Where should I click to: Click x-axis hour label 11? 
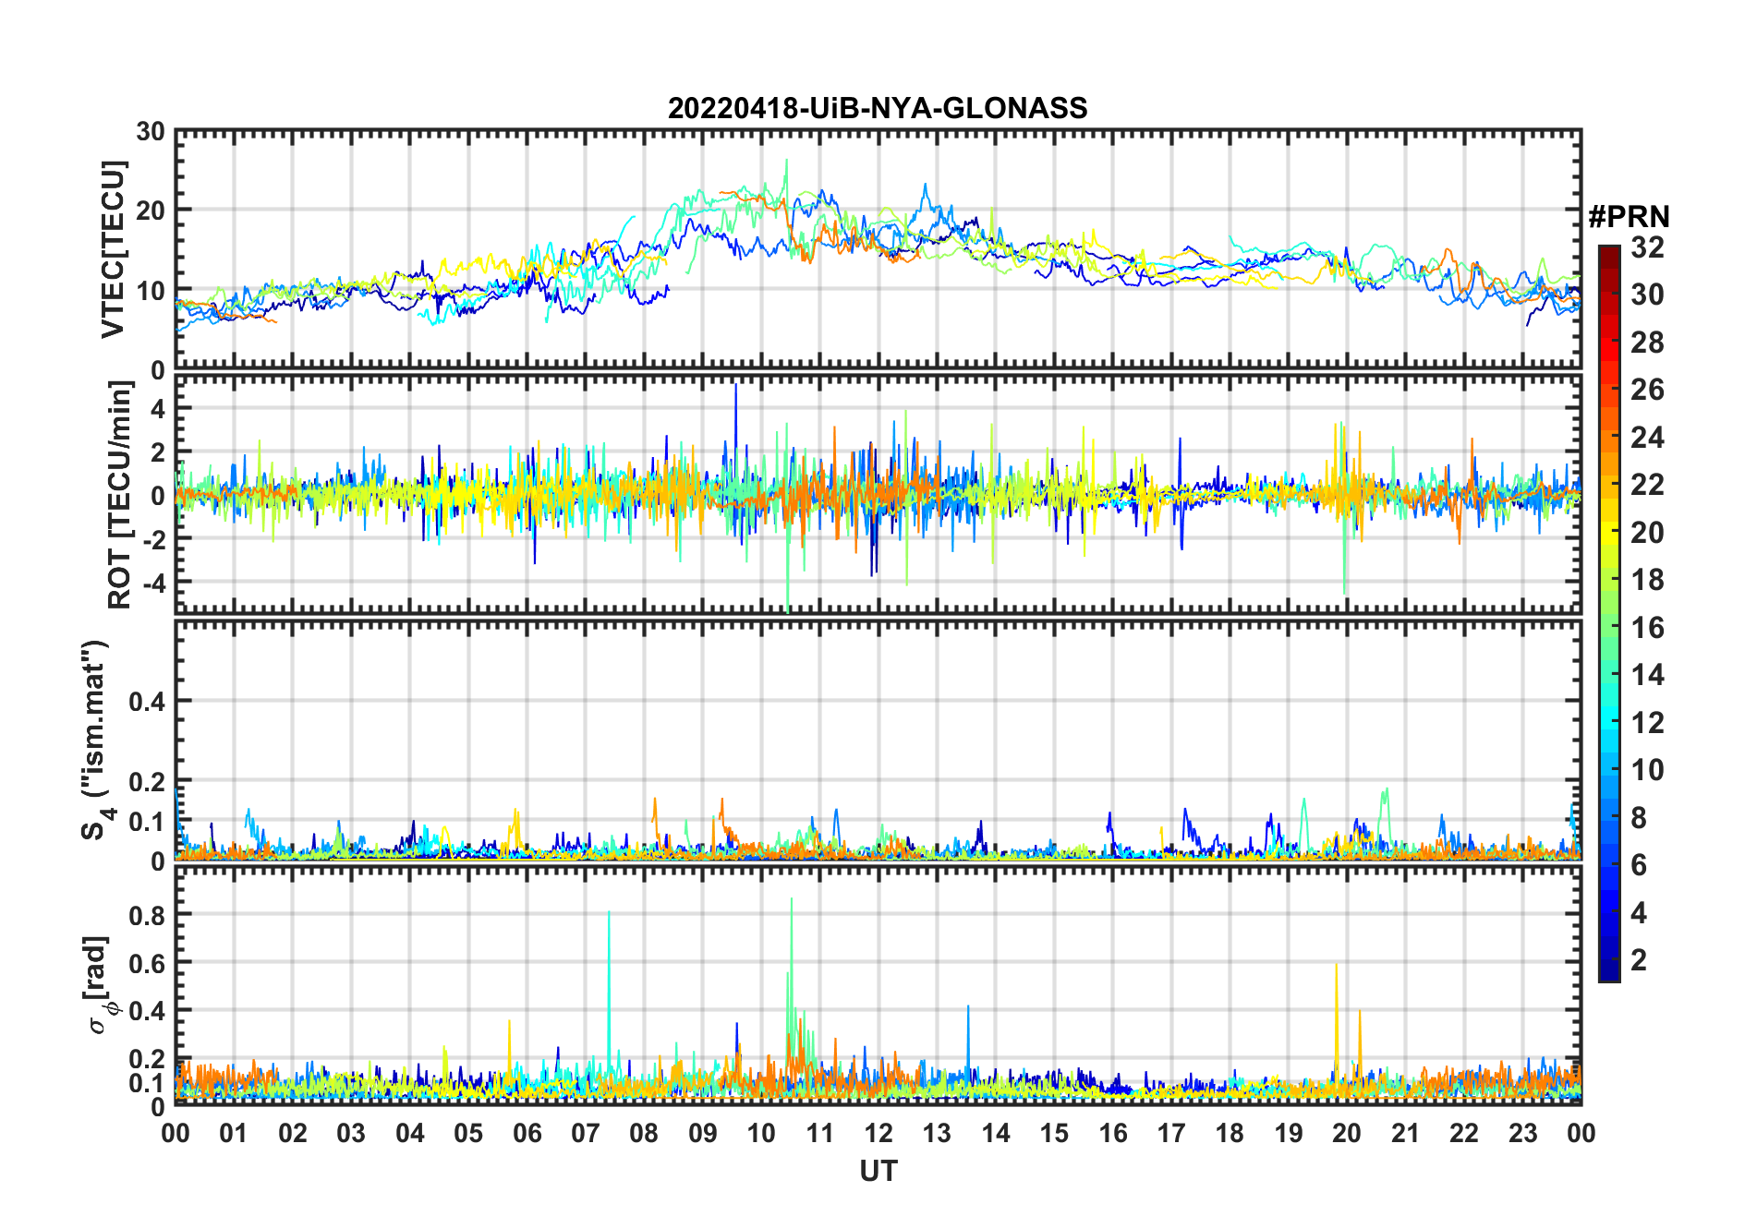pyautogui.click(x=819, y=1133)
